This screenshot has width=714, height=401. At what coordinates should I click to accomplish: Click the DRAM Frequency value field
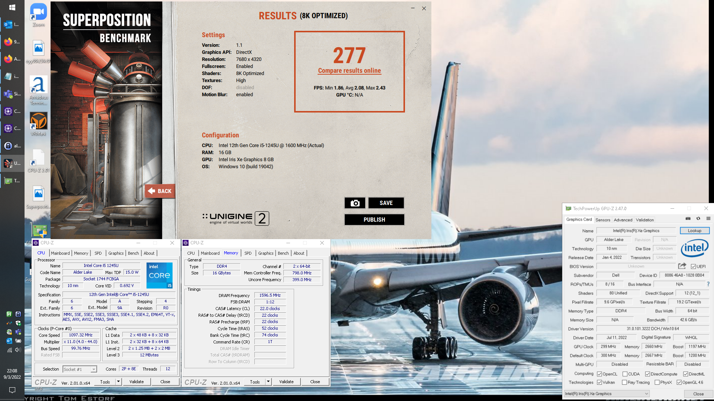[x=270, y=295]
